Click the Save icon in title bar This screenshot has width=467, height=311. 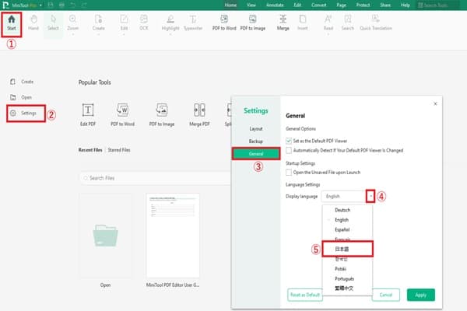click(x=51, y=5)
